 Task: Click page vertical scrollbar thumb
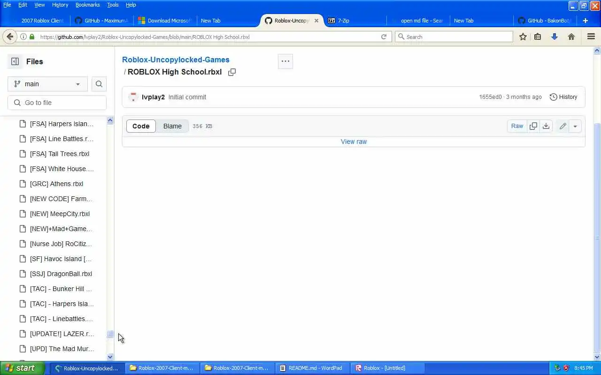pyautogui.click(x=597, y=238)
